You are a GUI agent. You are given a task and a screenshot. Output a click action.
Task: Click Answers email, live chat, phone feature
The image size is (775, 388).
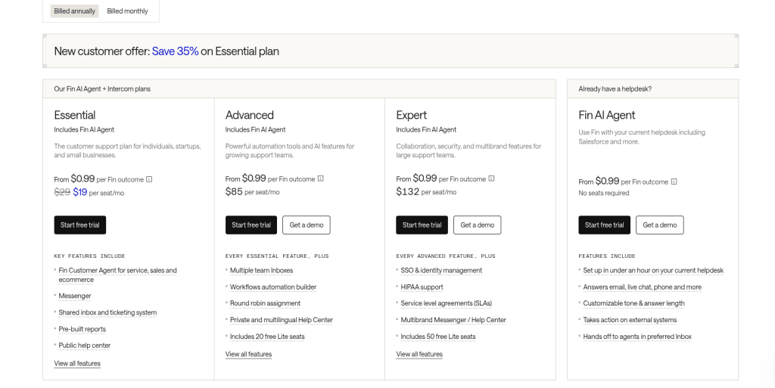642,287
